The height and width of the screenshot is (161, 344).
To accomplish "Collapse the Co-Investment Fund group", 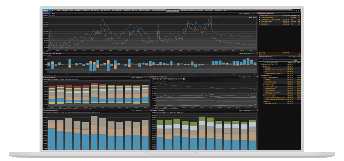I will [260, 64].
